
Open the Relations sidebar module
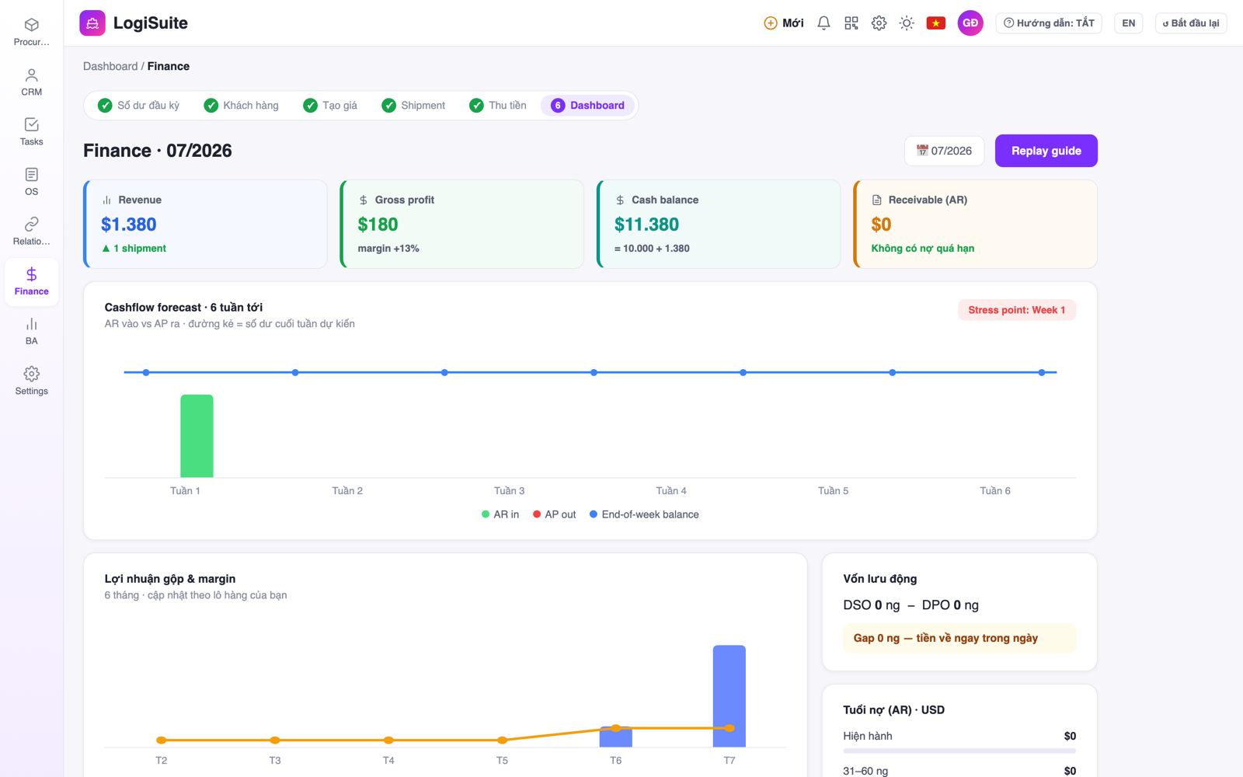coord(31,232)
